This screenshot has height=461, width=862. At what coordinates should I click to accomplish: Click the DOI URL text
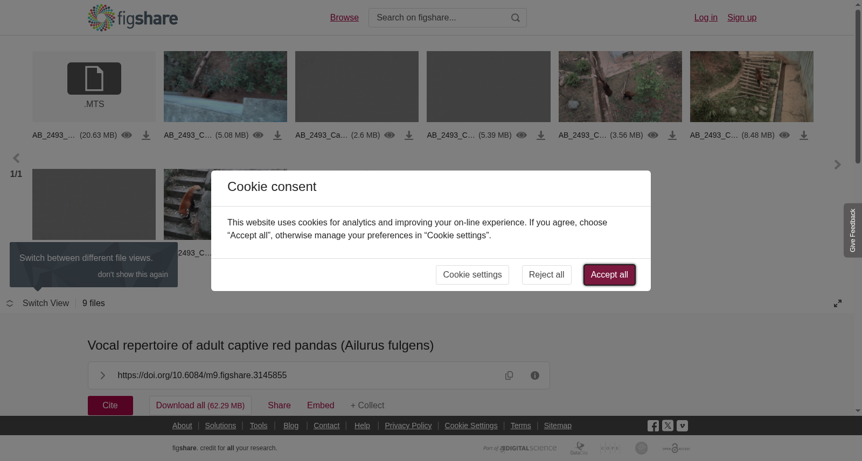point(202,375)
